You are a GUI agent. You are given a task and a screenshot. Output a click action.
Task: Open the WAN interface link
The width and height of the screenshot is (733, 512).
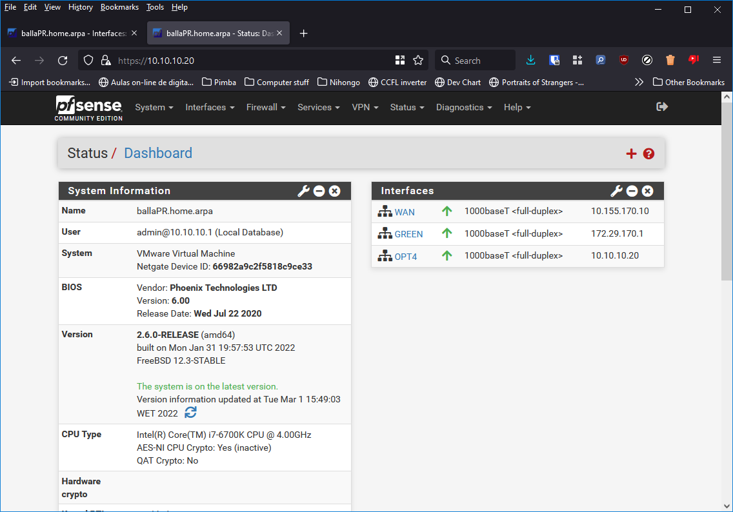click(405, 212)
